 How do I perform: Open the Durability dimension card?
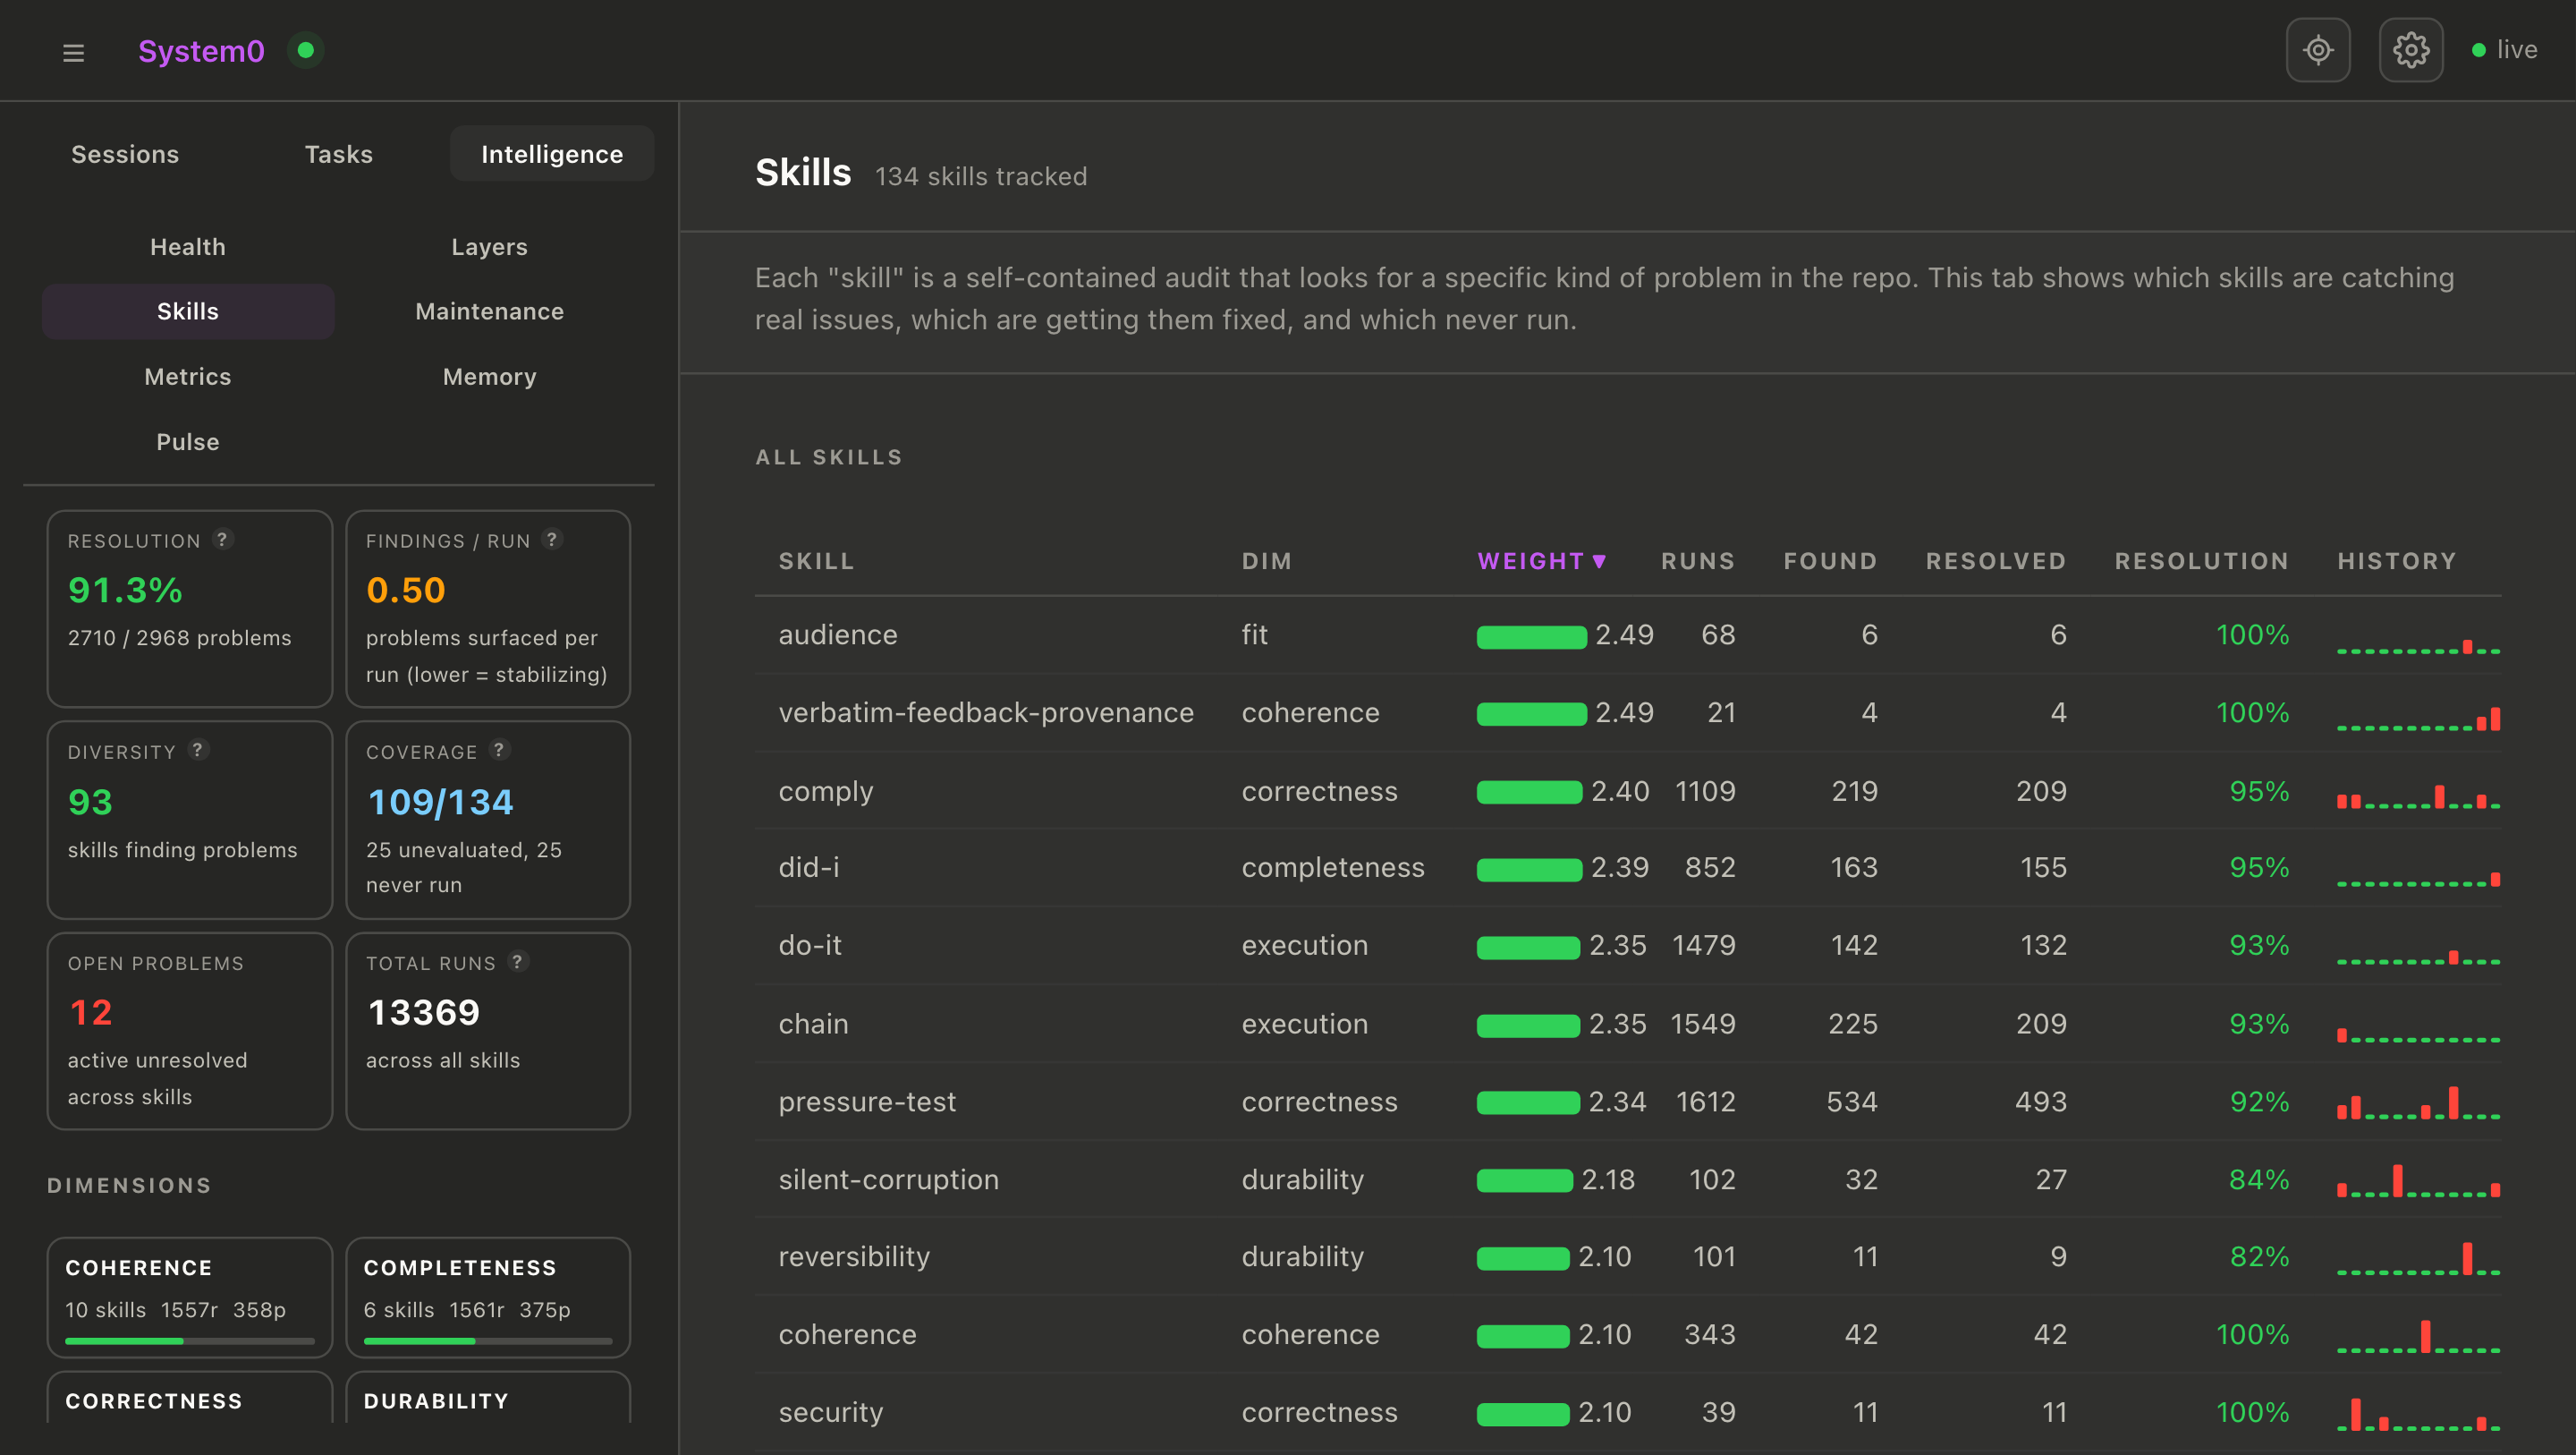488,1399
